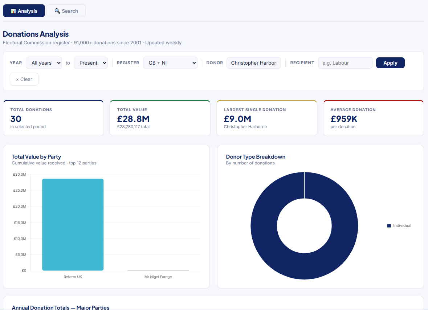
Task: Click the £28,780,117 total subtext
Action: 133,127
